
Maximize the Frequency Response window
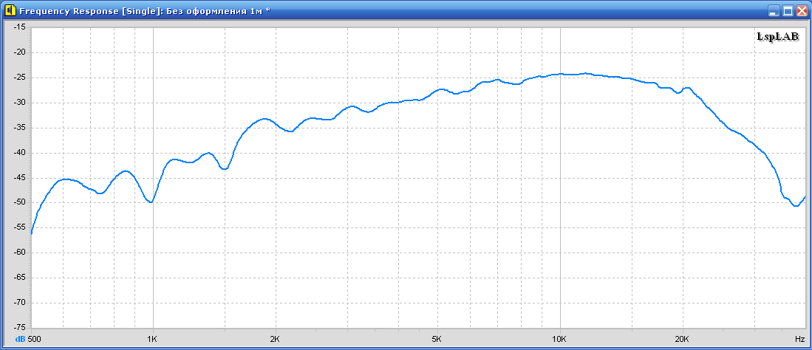point(788,10)
